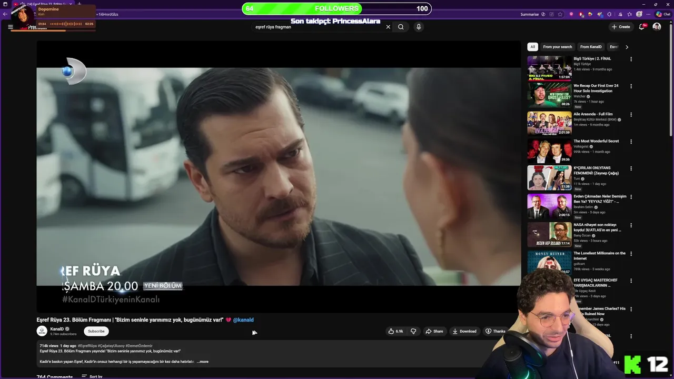The image size is (674, 379).
Task: Like the video with thumbs up
Action: (395, 331)
